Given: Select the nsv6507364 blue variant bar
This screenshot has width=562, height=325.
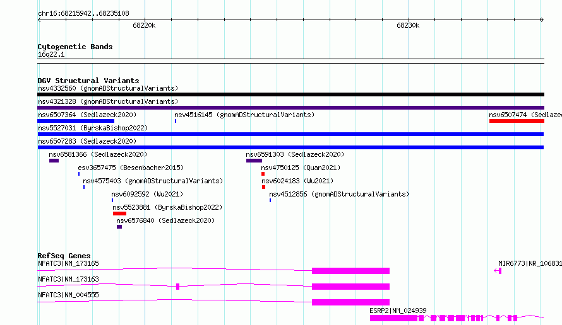Looking at the screenshot, I should (x=76, y=121).
